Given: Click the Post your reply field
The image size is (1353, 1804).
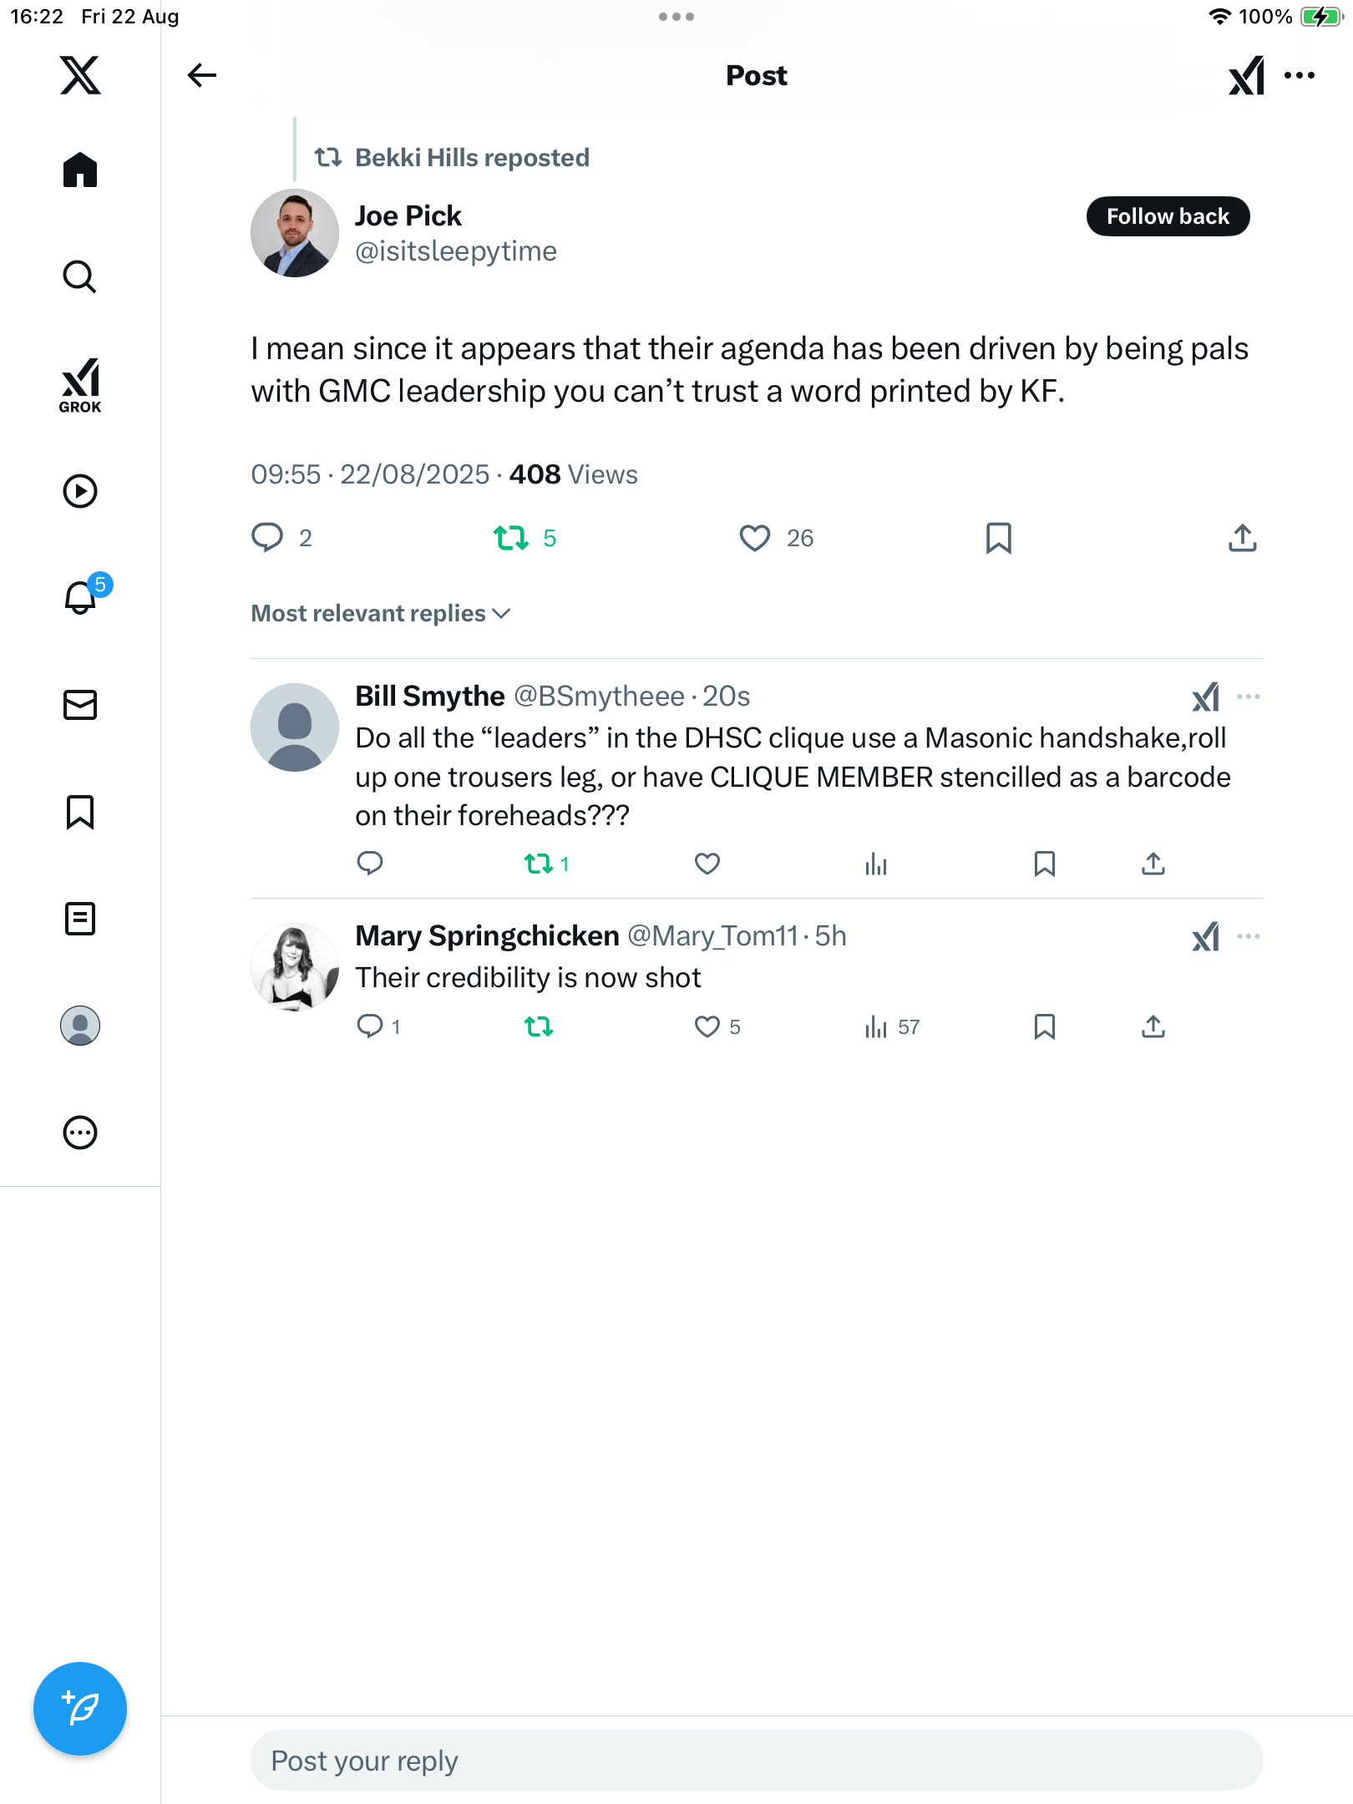Looking at the screenshot, I should coord(756,1761).
